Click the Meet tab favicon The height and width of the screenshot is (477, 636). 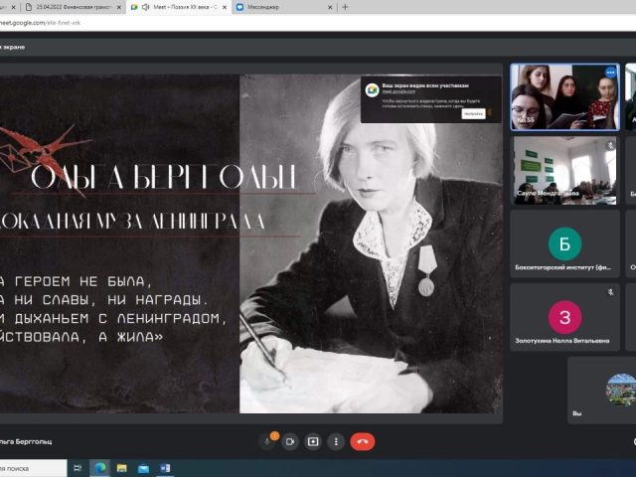(134, 7)
